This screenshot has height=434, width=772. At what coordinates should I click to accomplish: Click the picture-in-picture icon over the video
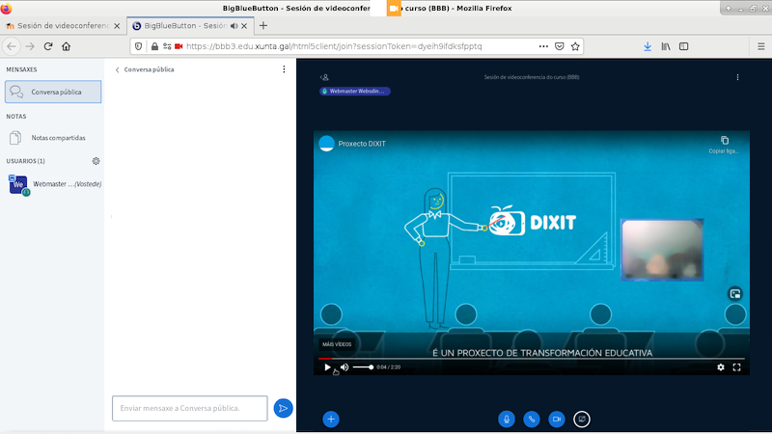click(735, 294)
